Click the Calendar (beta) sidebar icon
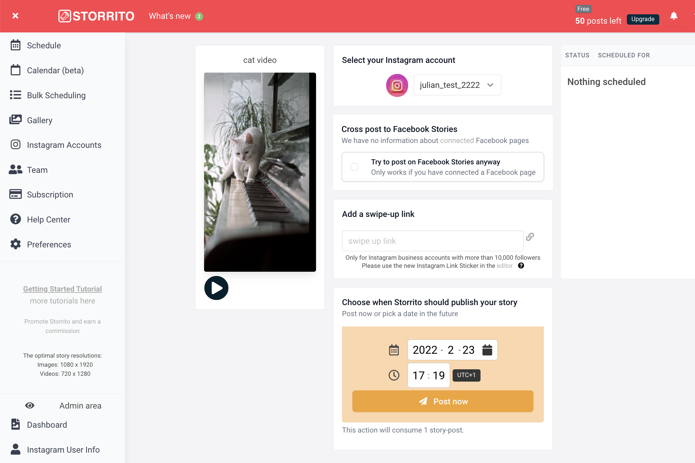The image size is (695, 463). point(16,70)
